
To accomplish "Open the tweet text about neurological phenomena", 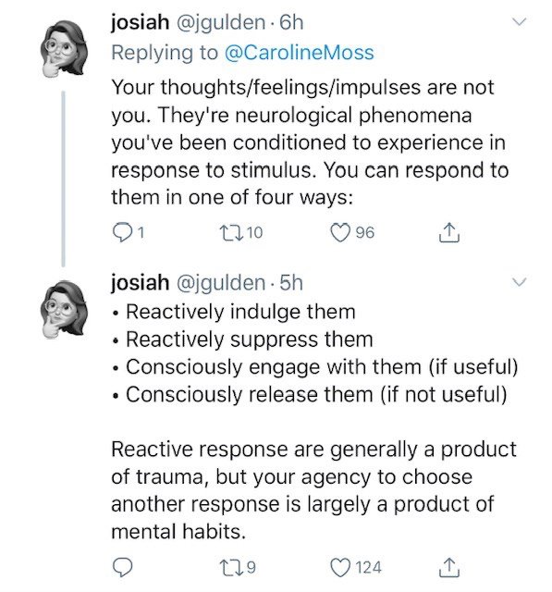I will pos(310,142).
